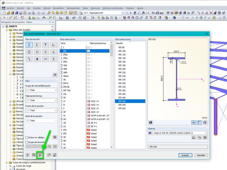Select the I-section type button
This screenshot has width=227, height=170.
[x=29, y=45]
